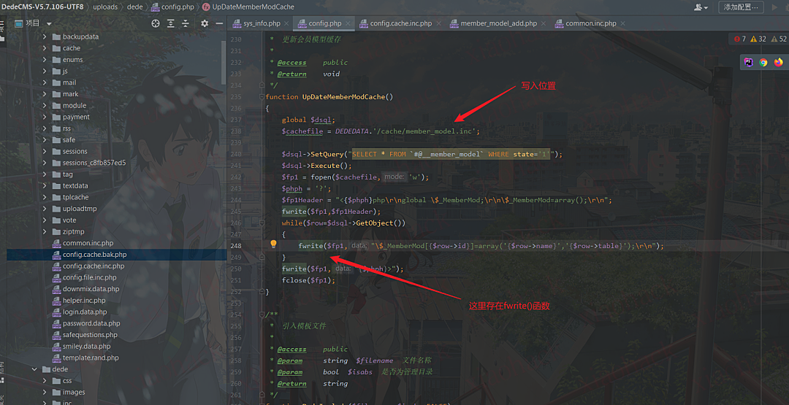Screen dimensions: 789x405
Task: Open the project view dropdown arrow
Action: coord(49,23)
